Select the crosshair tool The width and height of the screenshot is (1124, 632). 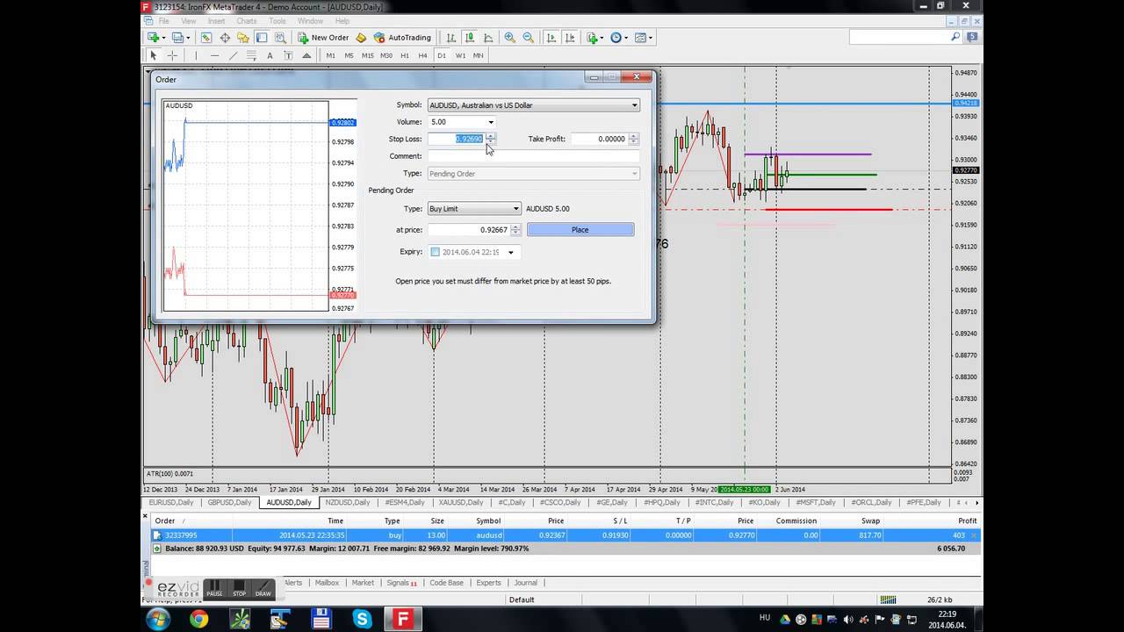click(172, 55)
